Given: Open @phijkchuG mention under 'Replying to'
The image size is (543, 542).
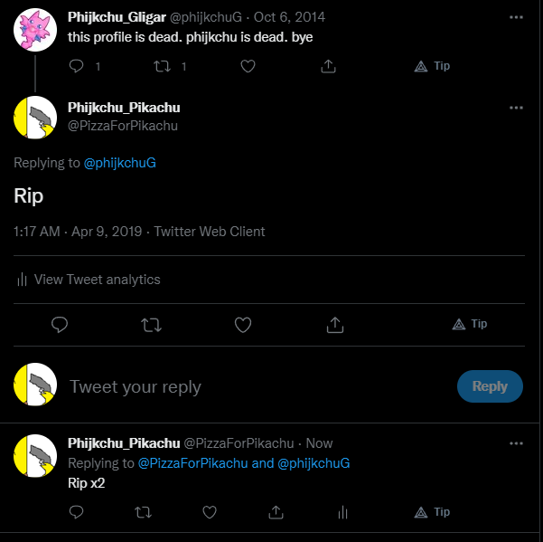Looking at the screenshot, I should tap(120, 163).
